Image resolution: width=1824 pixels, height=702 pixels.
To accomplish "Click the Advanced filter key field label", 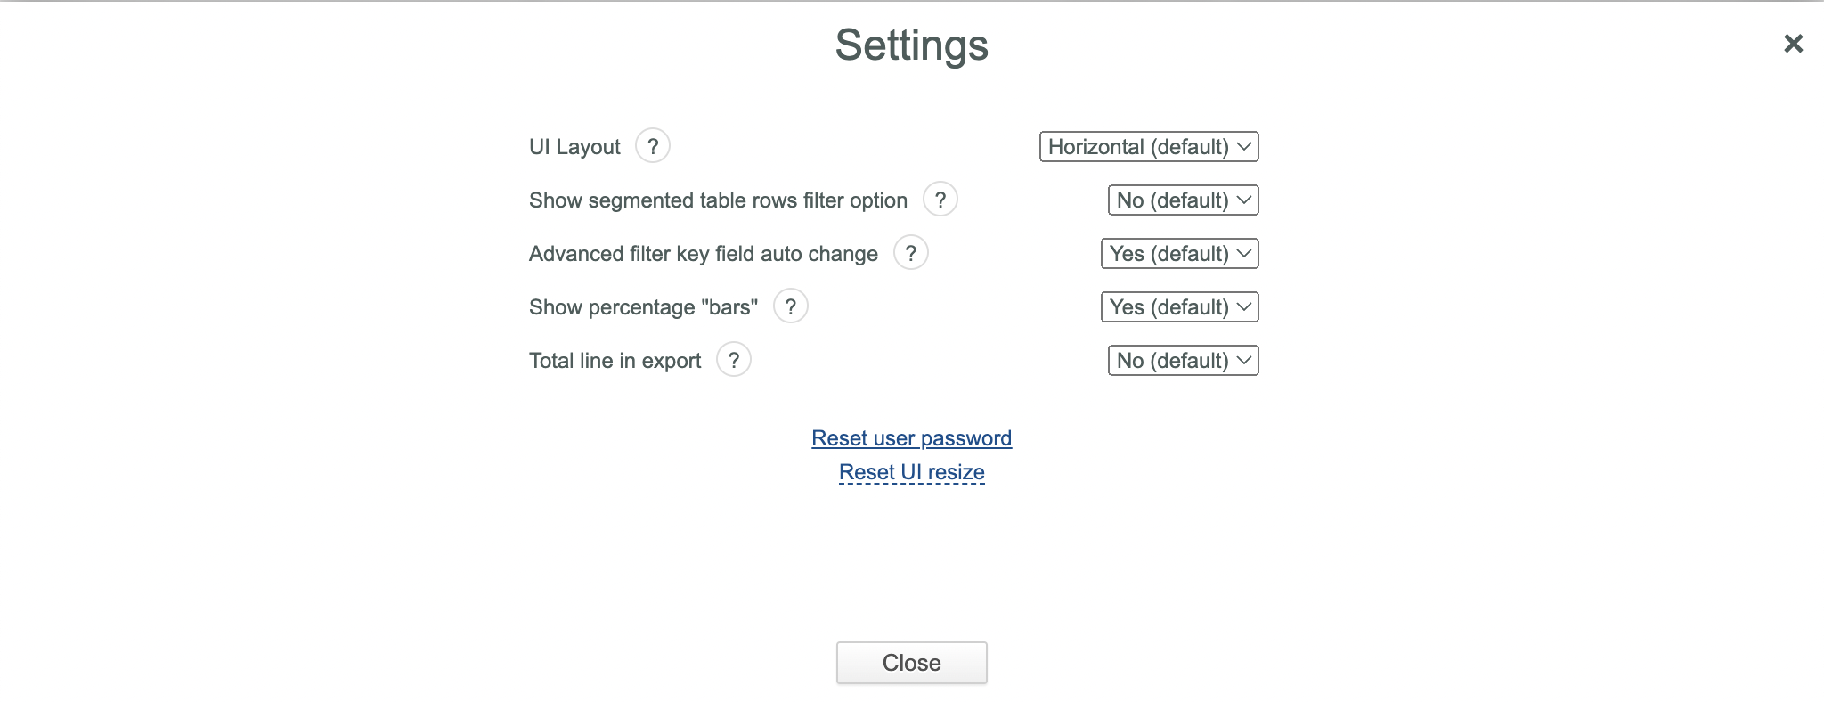I will click(704, 254).
